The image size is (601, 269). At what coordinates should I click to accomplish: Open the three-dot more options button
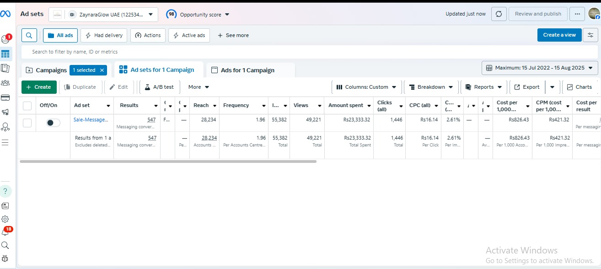pyautogui.click(x=577, y=14)
